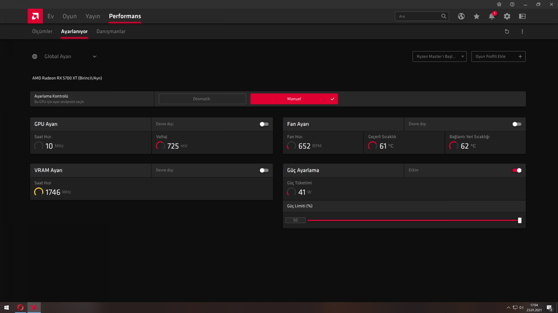
Task: Show hidden system tray icons
Action: (508, 307)
